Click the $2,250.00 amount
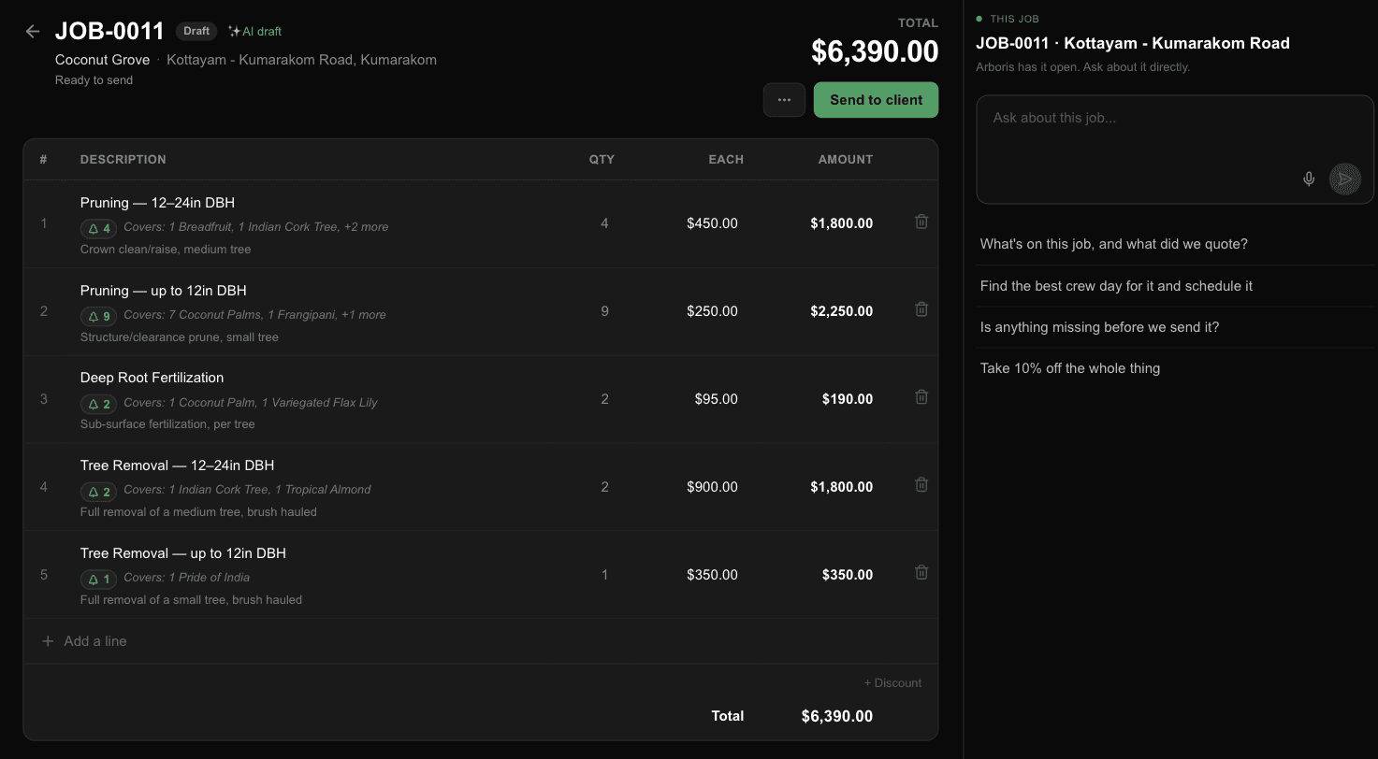The height and width of the screenshot is (759, 1378). 842,311
